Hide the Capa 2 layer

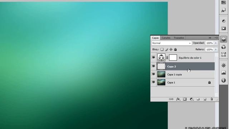[154, 66]
